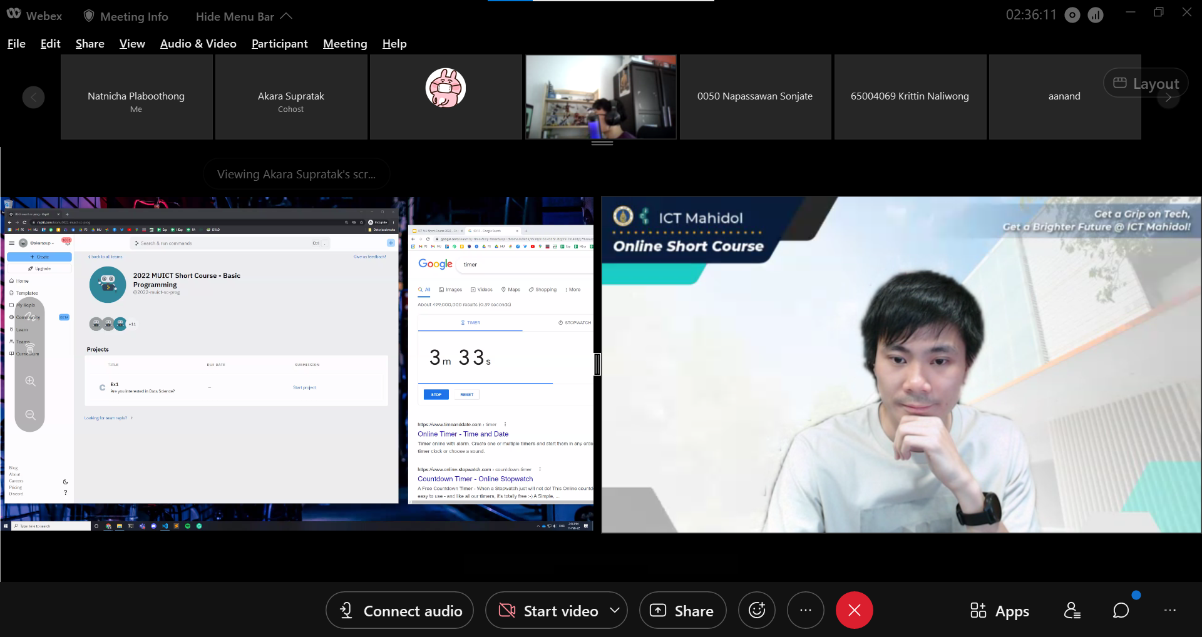This screenshot has width=1202, height=637.
Task: Open the connection statistics icon
Action: click(1096, 16)
